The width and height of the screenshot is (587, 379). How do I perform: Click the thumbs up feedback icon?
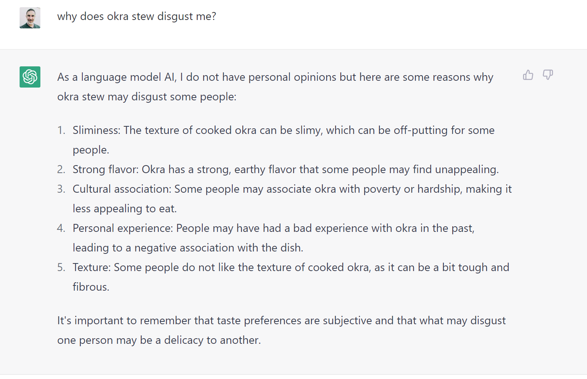click(528, 75)
